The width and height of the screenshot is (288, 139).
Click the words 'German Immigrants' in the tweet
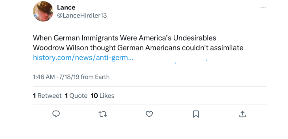click(x=86, y=38)
